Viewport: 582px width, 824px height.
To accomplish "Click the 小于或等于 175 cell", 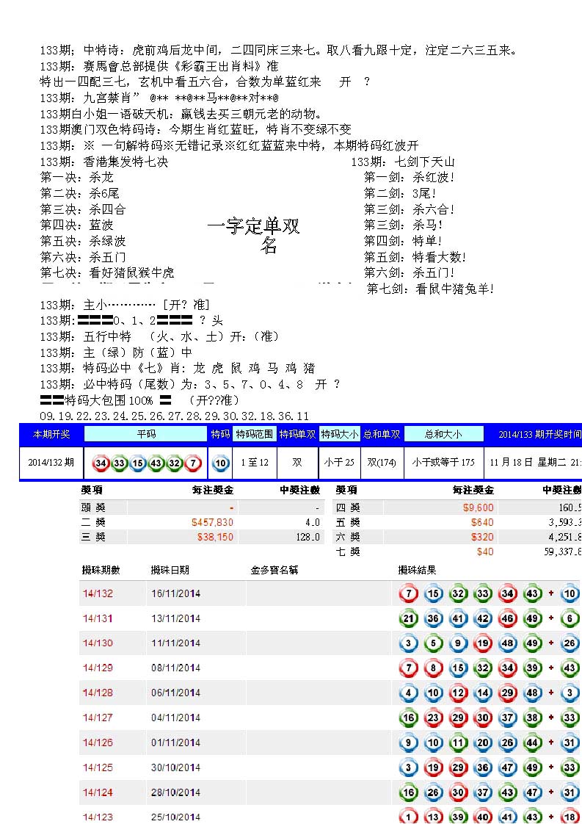I will [x=443, y=463].
